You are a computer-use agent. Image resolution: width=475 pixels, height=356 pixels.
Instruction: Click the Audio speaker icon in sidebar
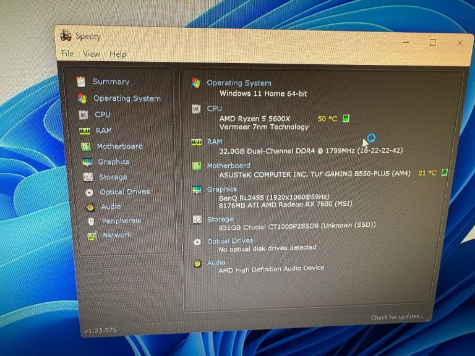[90, 207]
